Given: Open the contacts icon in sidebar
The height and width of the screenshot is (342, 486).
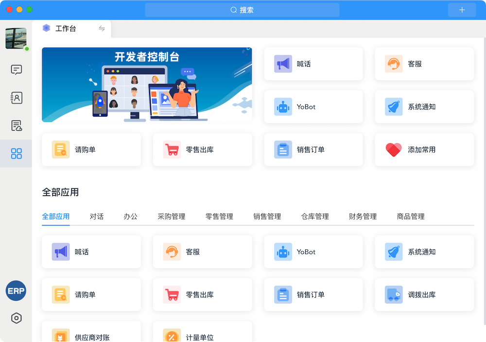Looking at the screenshot, I should 16,98.
